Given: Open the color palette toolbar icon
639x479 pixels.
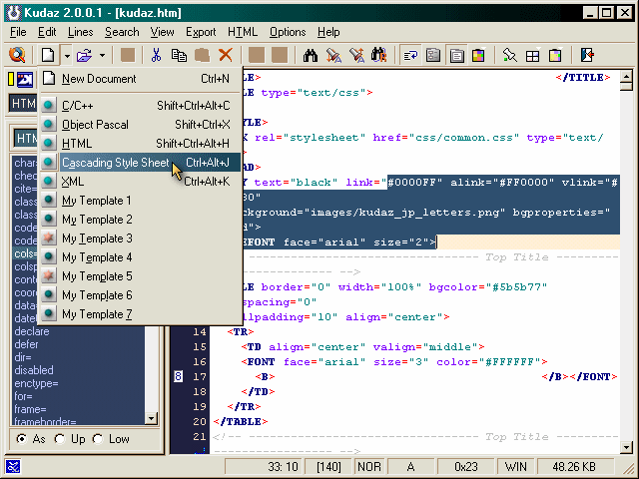Looking at the screenshot, I should pyautogui.click(x=479, y=55).
